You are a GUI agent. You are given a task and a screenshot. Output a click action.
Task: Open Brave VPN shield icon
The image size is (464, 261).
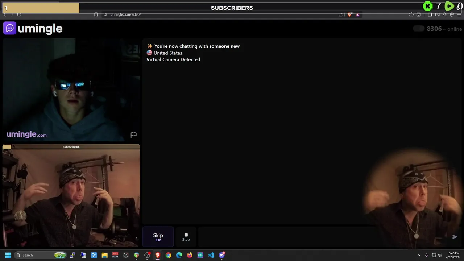[452, 14]
